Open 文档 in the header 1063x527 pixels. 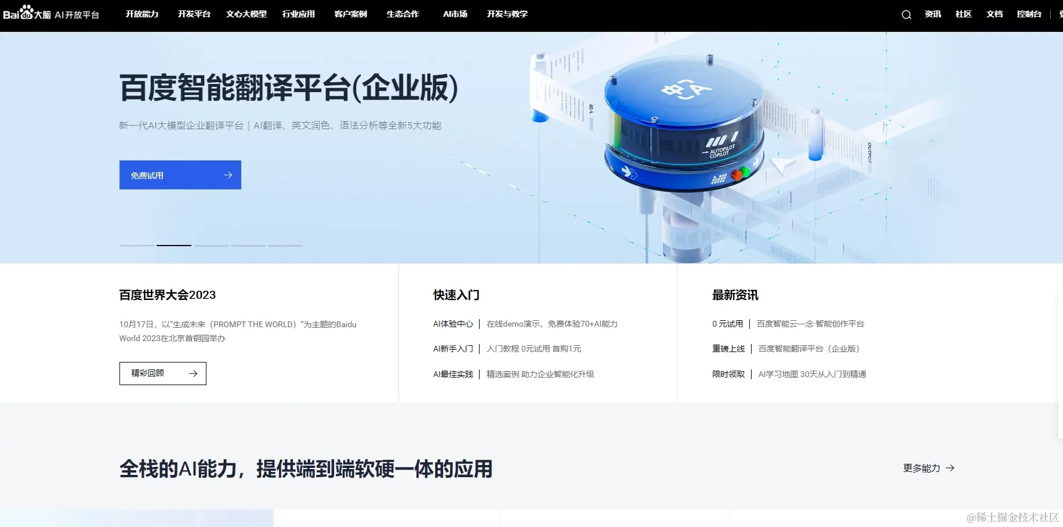tap(994, 14)
